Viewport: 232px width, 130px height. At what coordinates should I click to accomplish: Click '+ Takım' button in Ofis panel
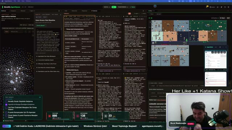(152, 14)
